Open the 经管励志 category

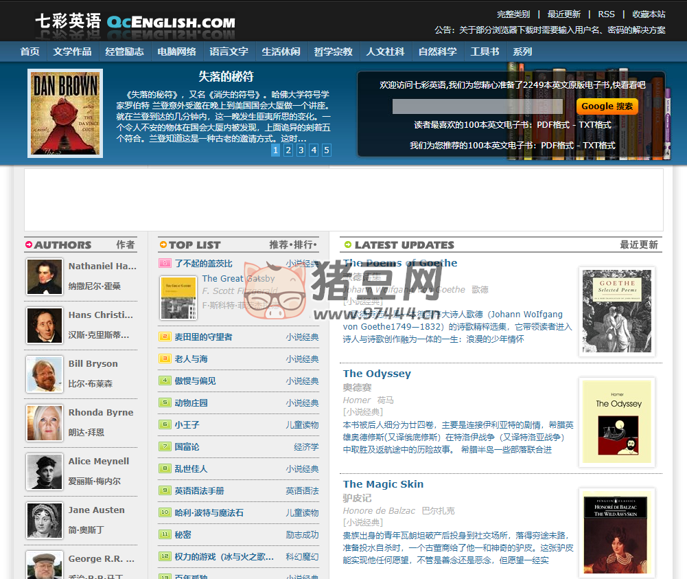(x=124, y=52)
